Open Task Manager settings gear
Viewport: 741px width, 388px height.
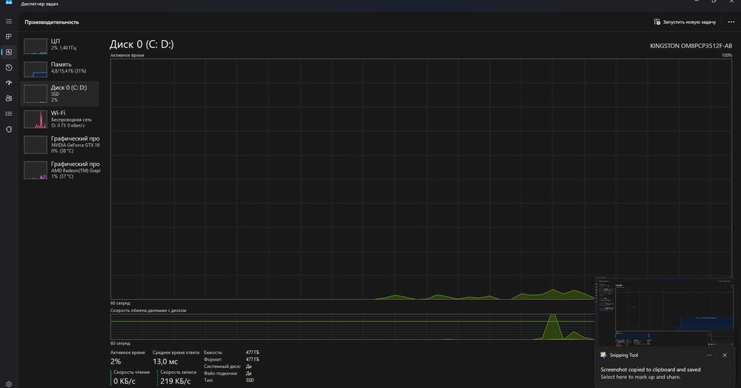8,384
